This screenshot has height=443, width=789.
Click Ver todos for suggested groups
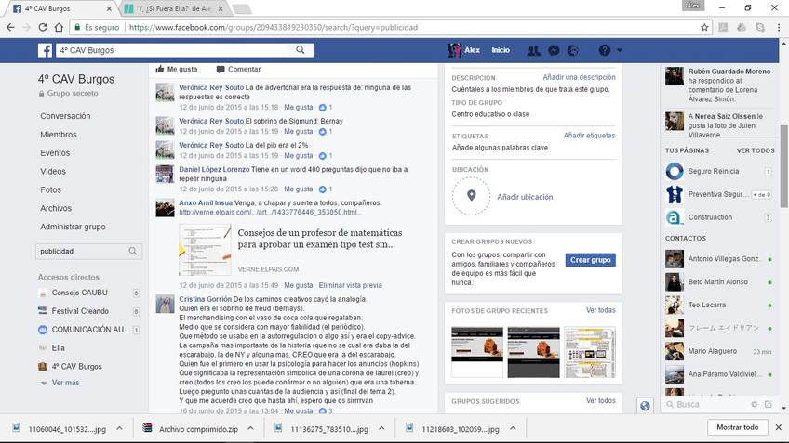[601, 401]
